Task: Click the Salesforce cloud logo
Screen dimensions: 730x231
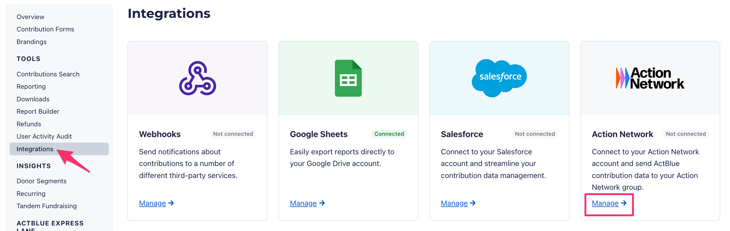Action: 499,78
